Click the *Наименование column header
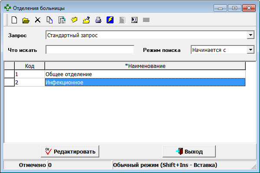The width and height of the screenshot is (260, 173). tap(145, 66)
